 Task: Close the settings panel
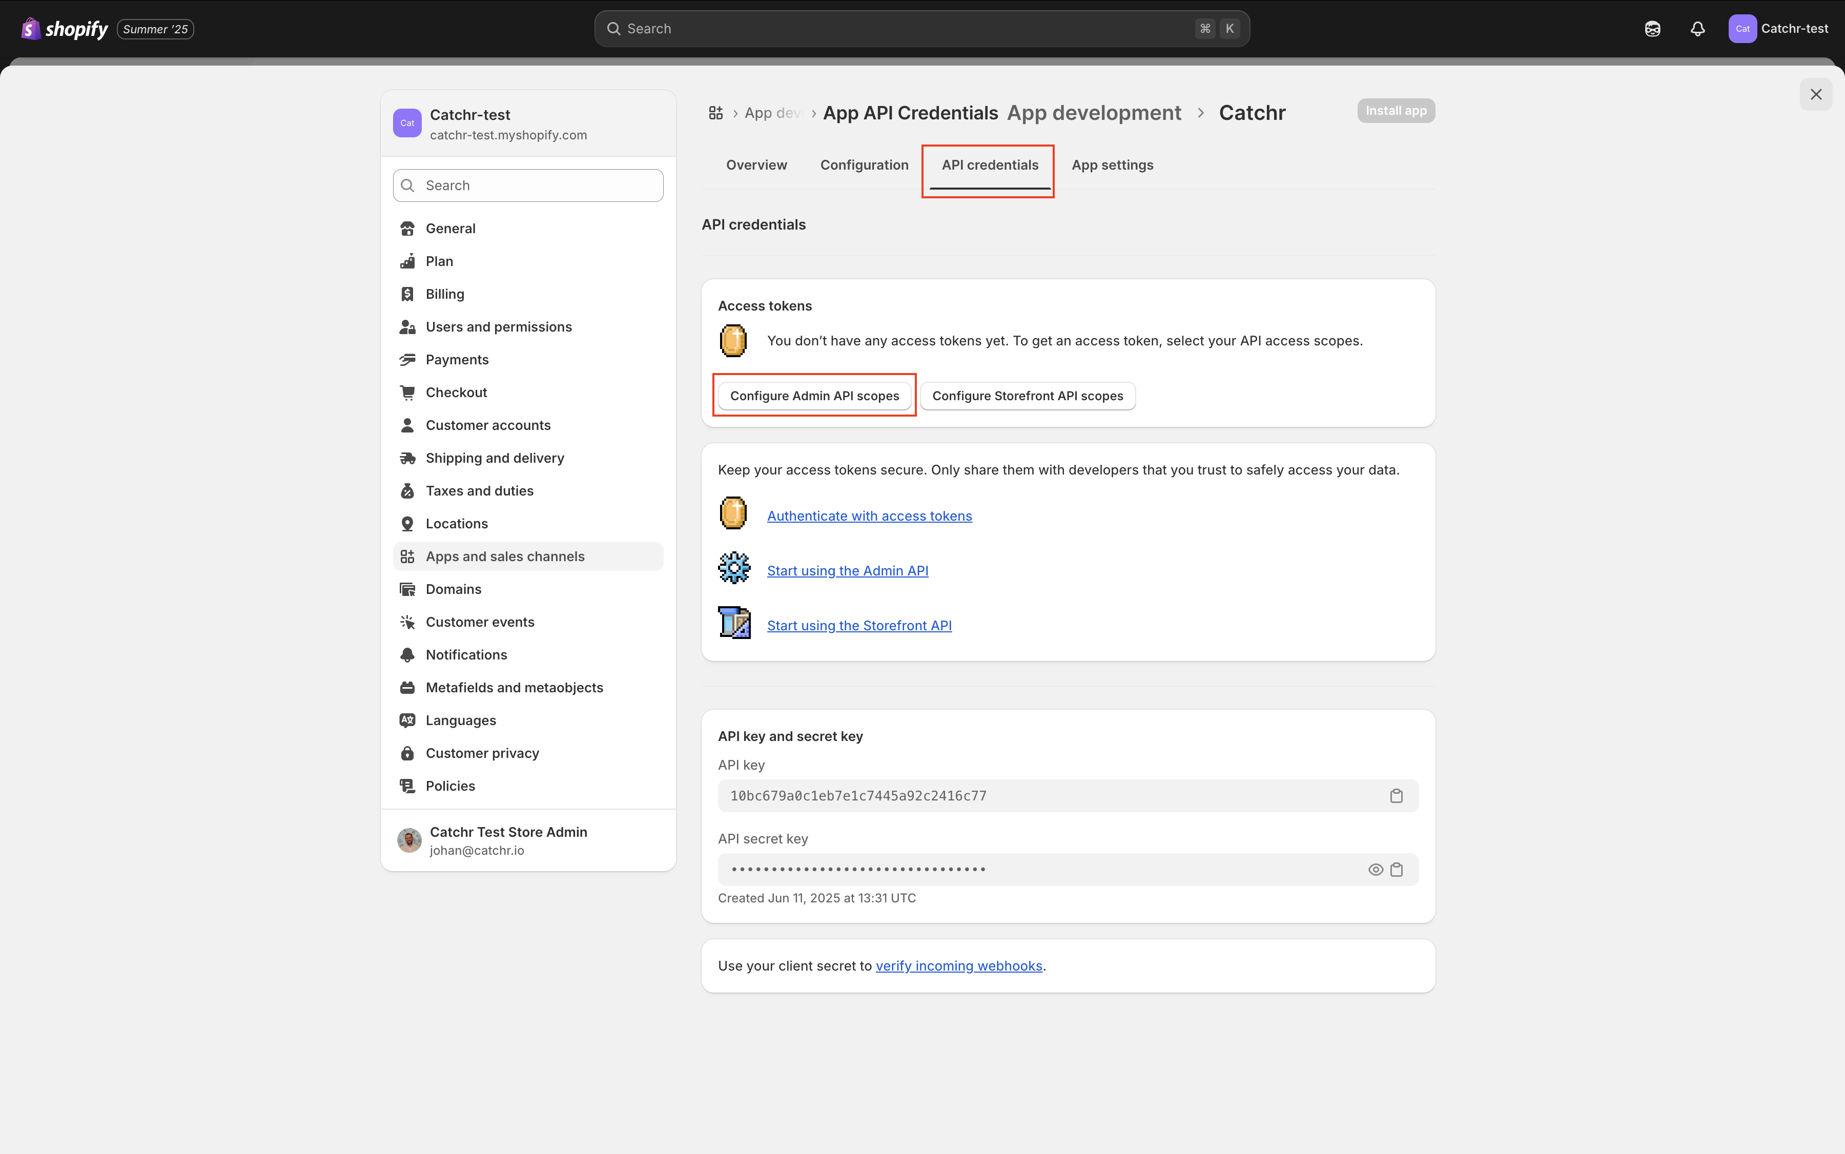[x=1816, y=95]
